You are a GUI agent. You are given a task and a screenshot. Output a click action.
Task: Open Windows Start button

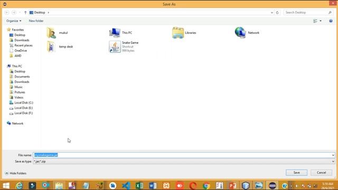6,185
